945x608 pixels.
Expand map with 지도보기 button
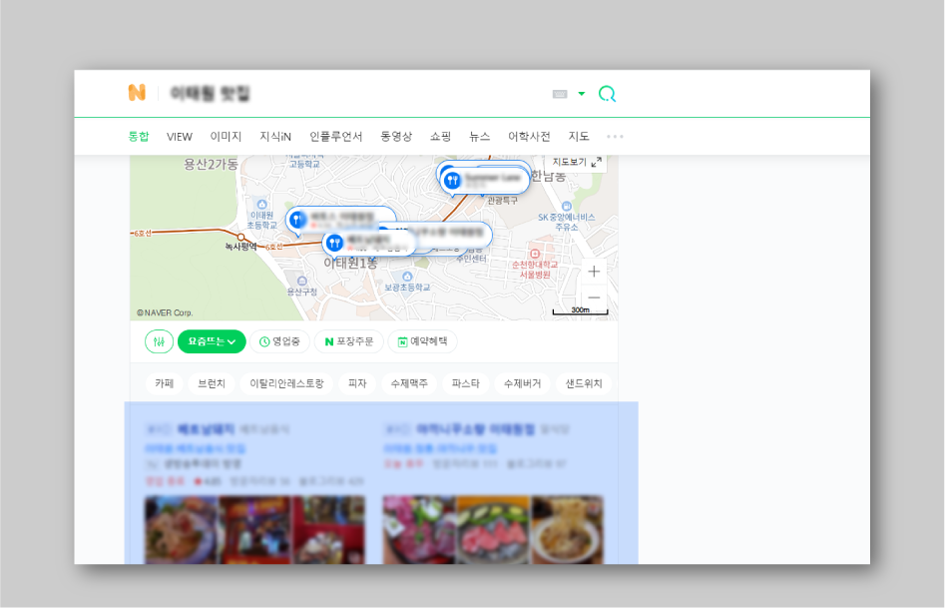click(577, 162)
